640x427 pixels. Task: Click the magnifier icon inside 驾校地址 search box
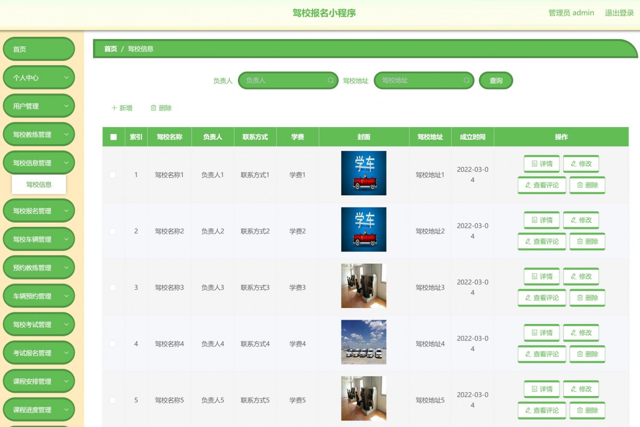pos(467,81)
